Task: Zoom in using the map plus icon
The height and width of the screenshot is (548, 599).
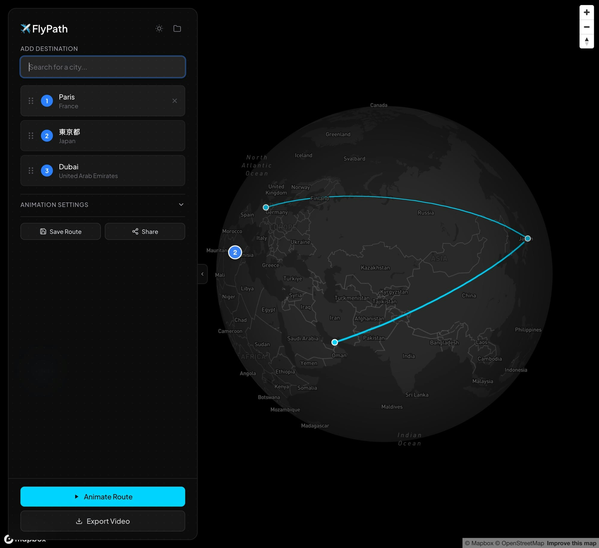Action: point(587,12)
